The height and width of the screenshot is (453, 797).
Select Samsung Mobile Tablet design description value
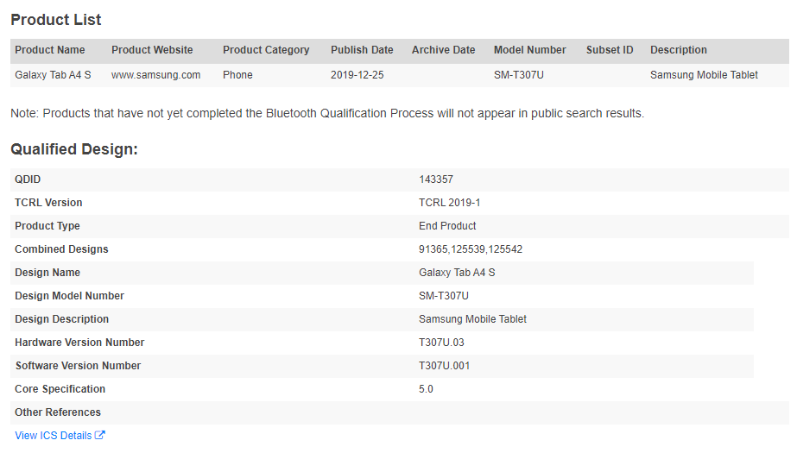[472, 319]
